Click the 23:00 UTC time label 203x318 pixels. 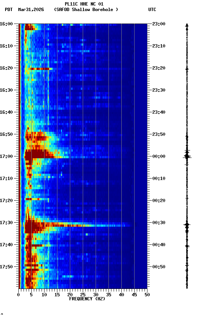159,24
